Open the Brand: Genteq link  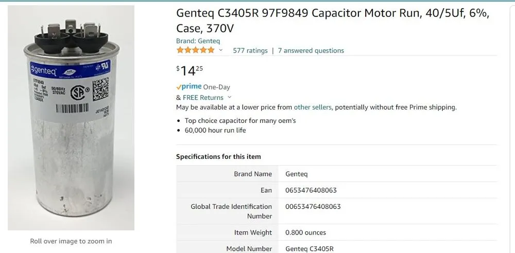[198, 41]
